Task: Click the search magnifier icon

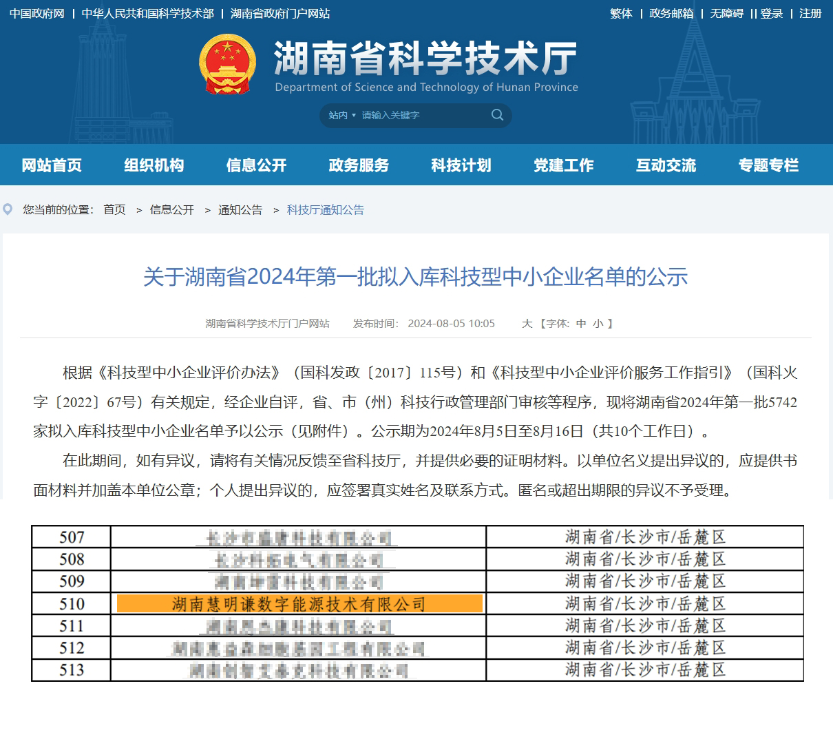Action: [x=497, y=115]
